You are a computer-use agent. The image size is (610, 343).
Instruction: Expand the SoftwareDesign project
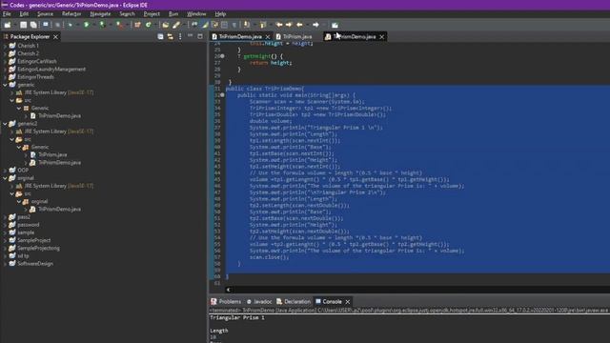pos(5,264)
